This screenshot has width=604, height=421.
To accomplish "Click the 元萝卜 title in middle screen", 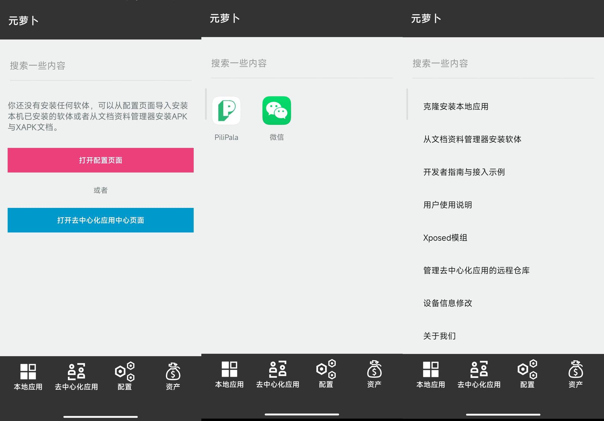I will point(225,19).
